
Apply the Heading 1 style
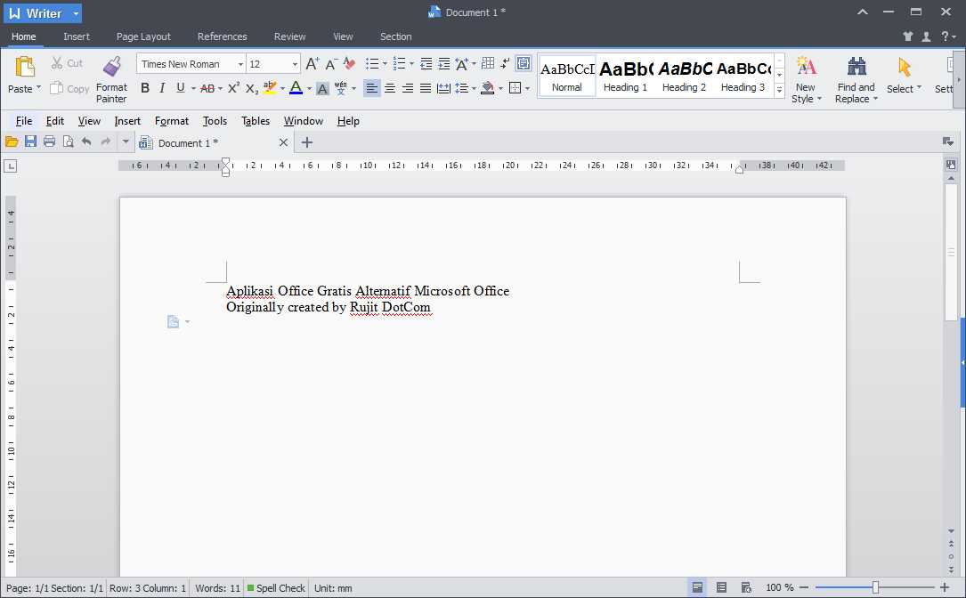[625, 76]
